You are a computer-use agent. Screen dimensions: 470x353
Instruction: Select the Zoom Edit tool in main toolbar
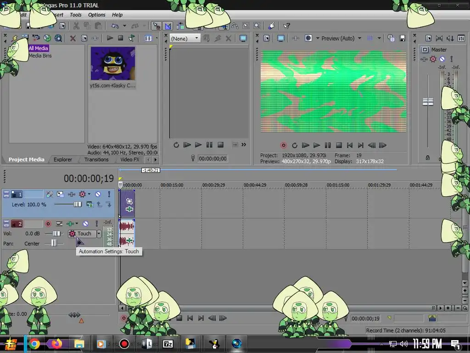coord(257,26)
